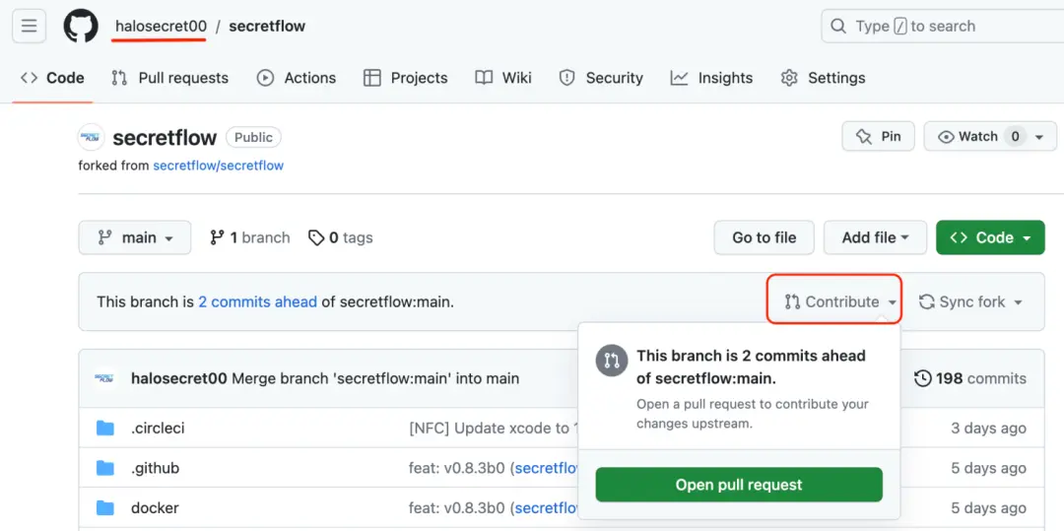This screenshot has width=1064, height=531.
Task: Click the Open pull request button
Action: (739, 485)
